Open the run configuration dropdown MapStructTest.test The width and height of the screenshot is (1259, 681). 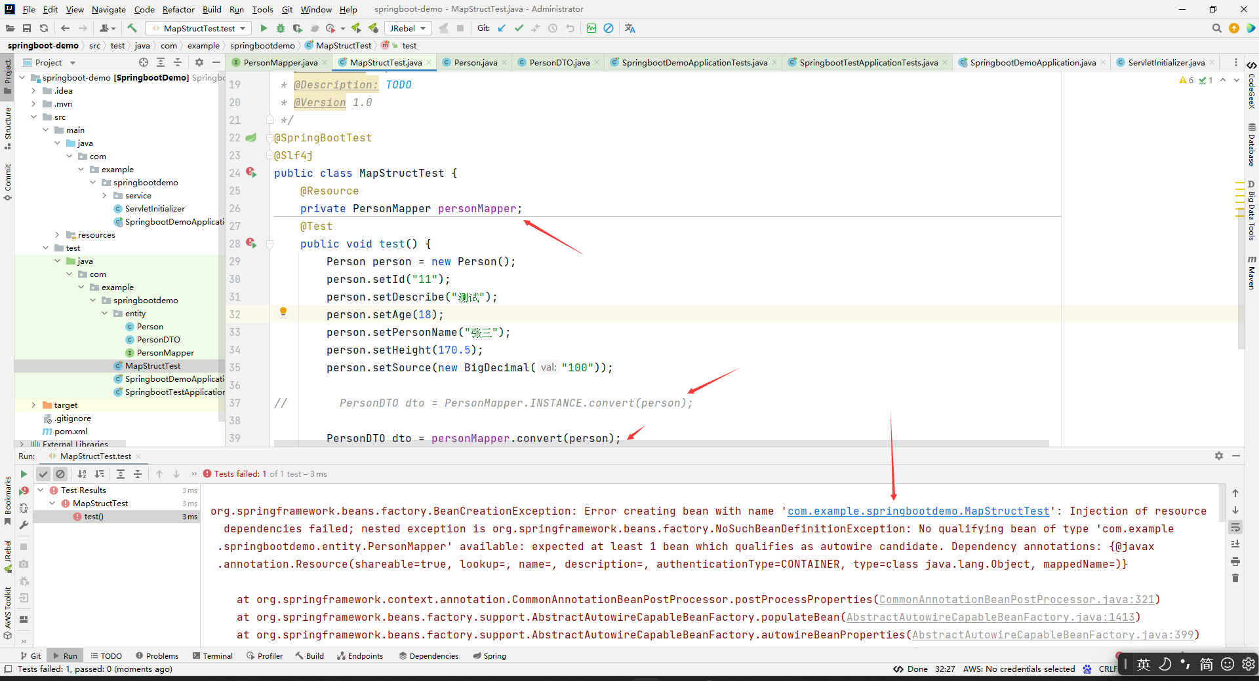coord(197,28)
